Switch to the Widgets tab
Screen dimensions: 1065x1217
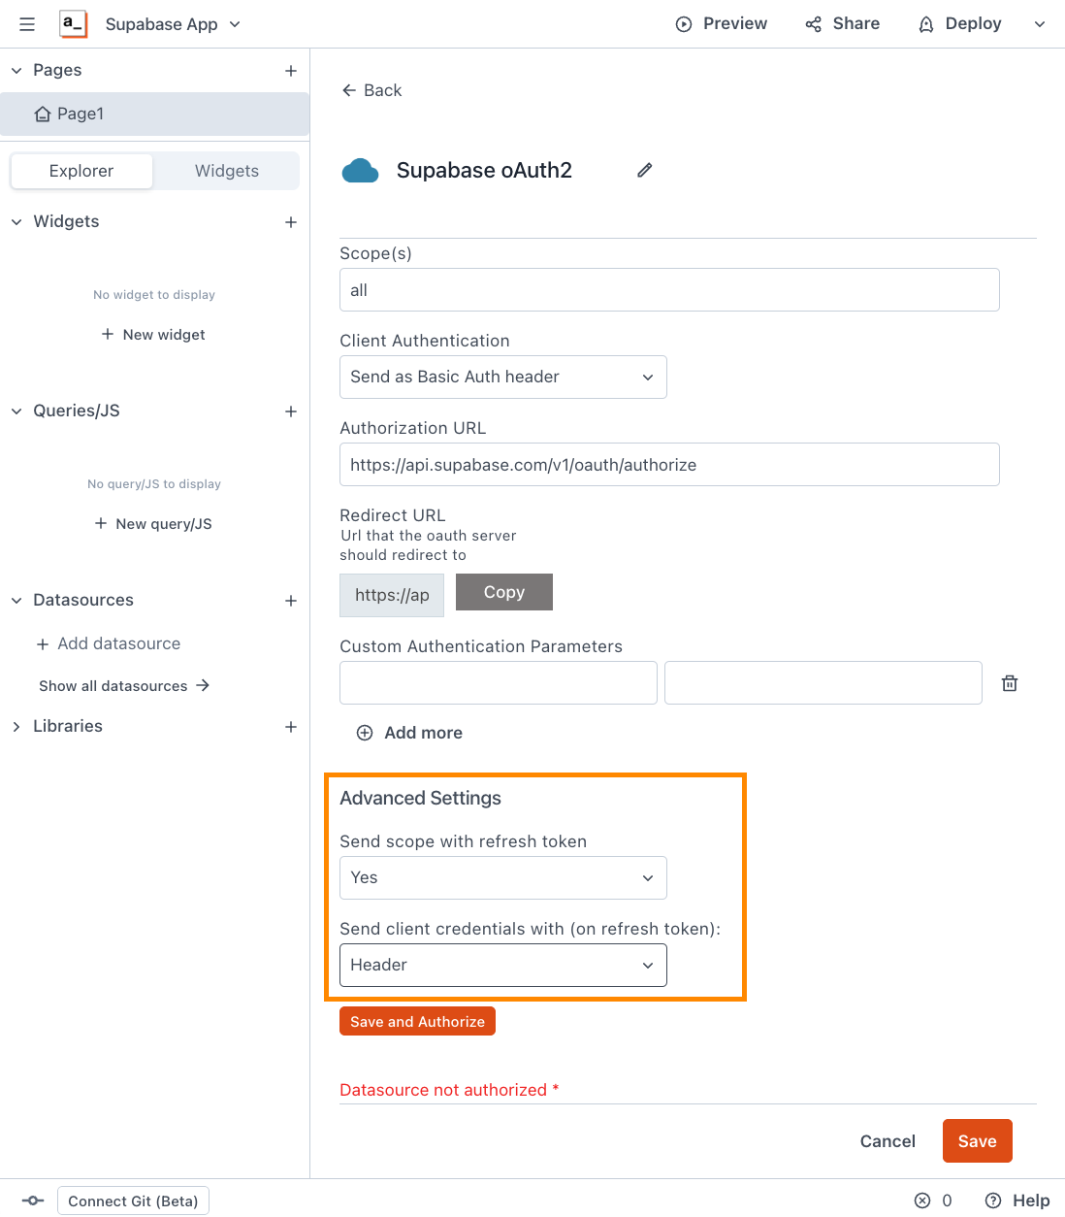(226, 170)
